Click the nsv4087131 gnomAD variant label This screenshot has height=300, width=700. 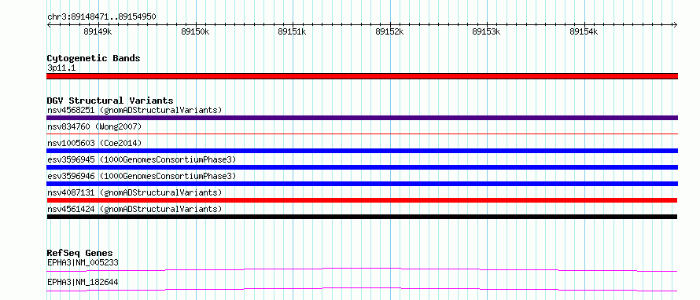[134, 192]
